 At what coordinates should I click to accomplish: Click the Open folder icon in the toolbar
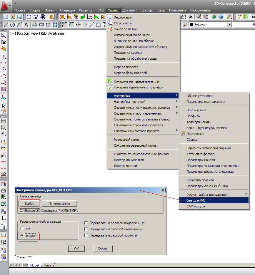13,17
